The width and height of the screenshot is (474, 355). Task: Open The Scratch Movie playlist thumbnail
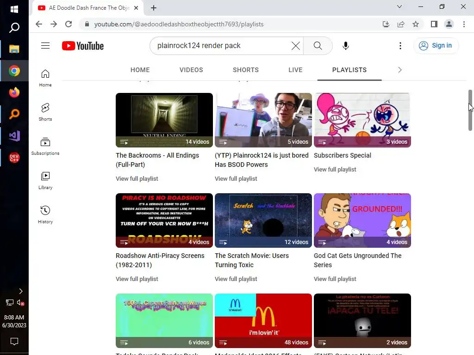(x=263, y=220)
